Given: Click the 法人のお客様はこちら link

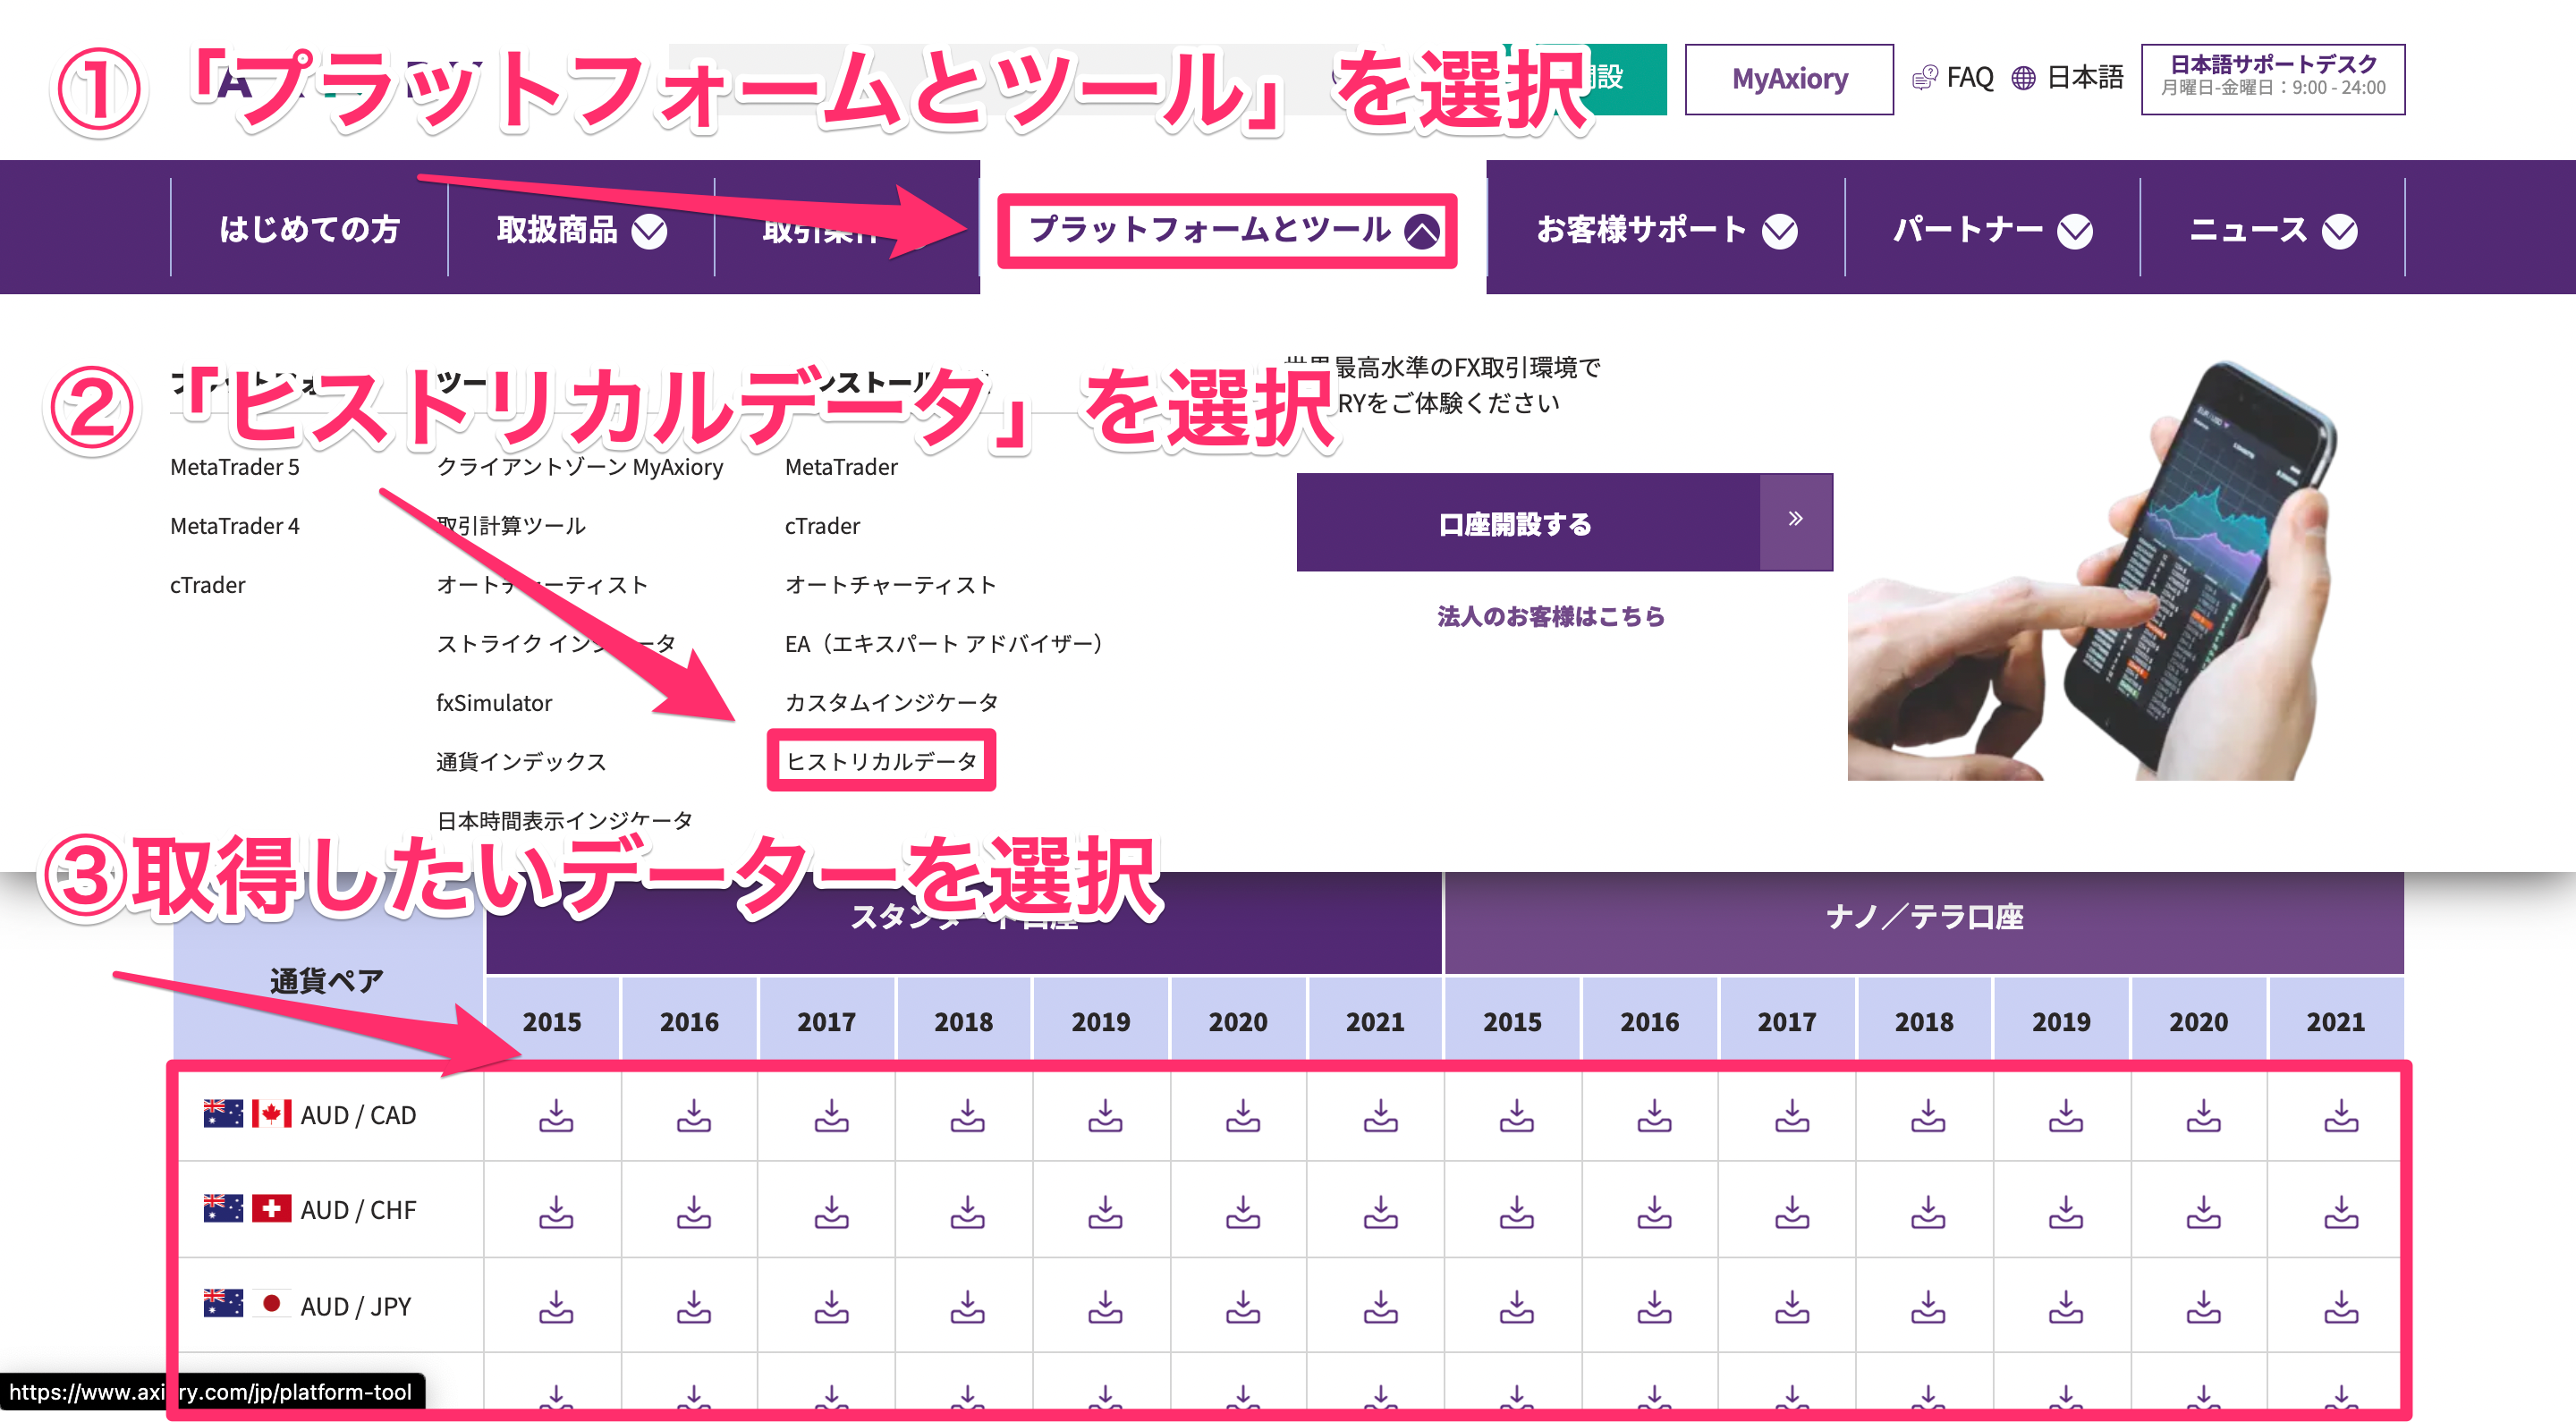Looking at the screenshot, I should pos(1551,617).
